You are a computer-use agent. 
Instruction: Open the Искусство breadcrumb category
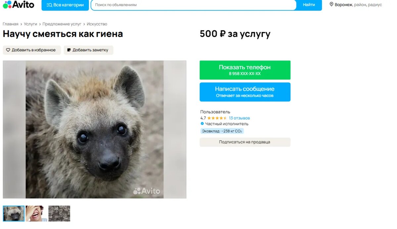point(97,24)
